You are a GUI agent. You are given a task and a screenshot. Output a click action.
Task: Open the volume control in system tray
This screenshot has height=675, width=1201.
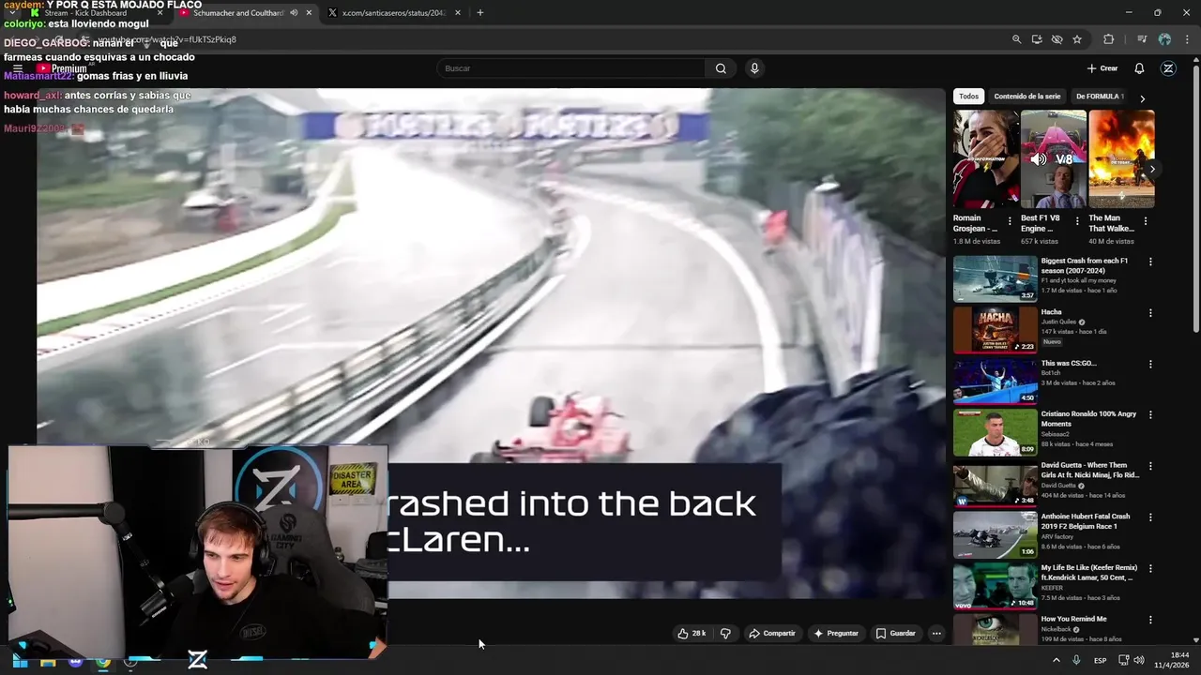coord(1139,661)
